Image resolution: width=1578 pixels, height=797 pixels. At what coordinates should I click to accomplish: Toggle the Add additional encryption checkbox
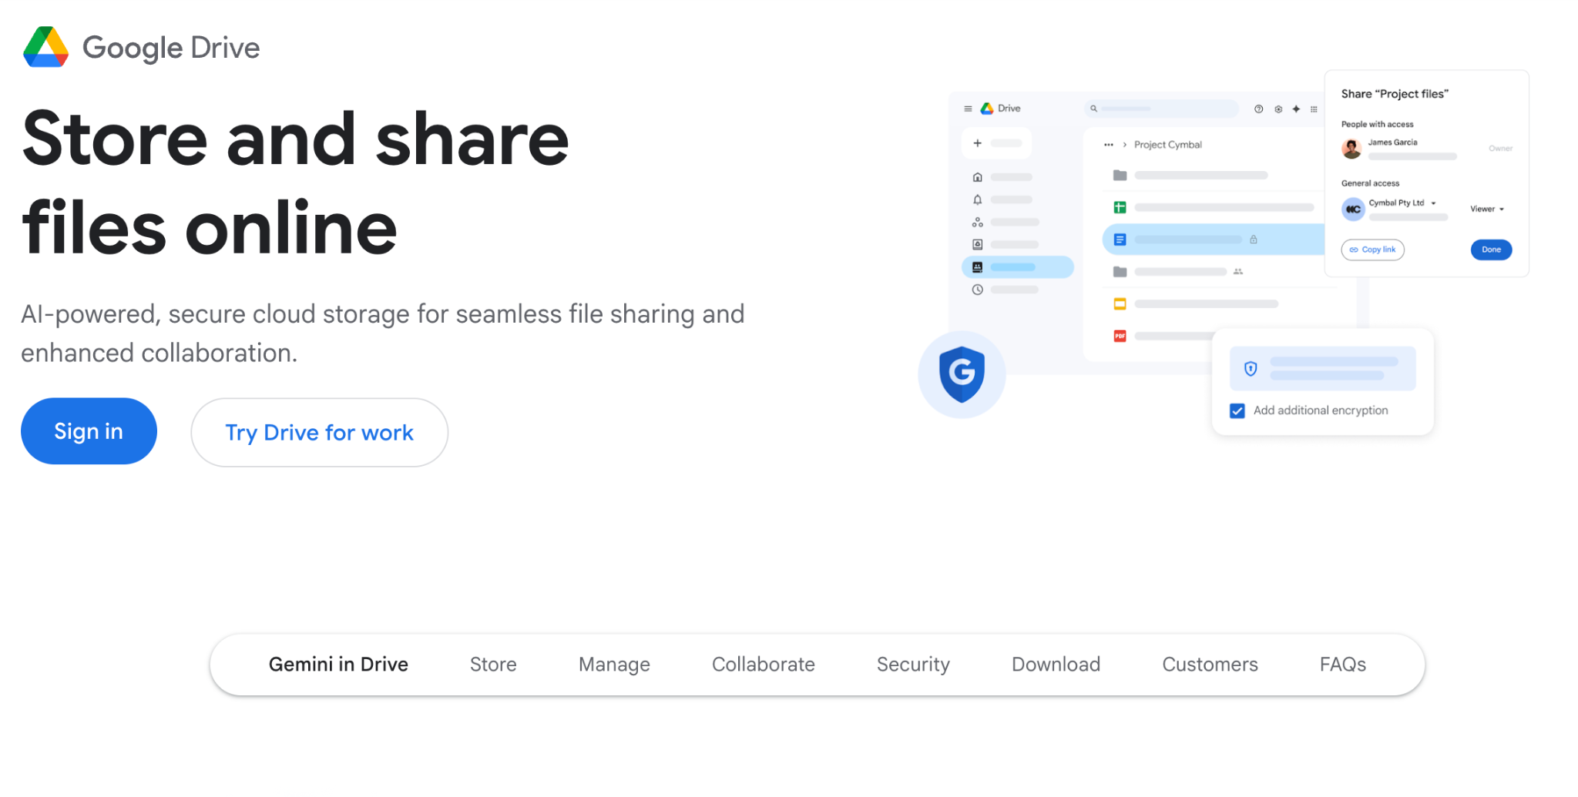[1237, 410]
